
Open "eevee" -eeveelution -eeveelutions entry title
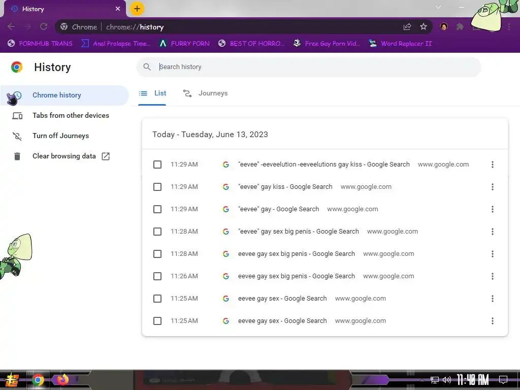point(323,165)
